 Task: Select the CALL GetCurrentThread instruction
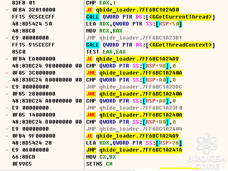point(151,17)
